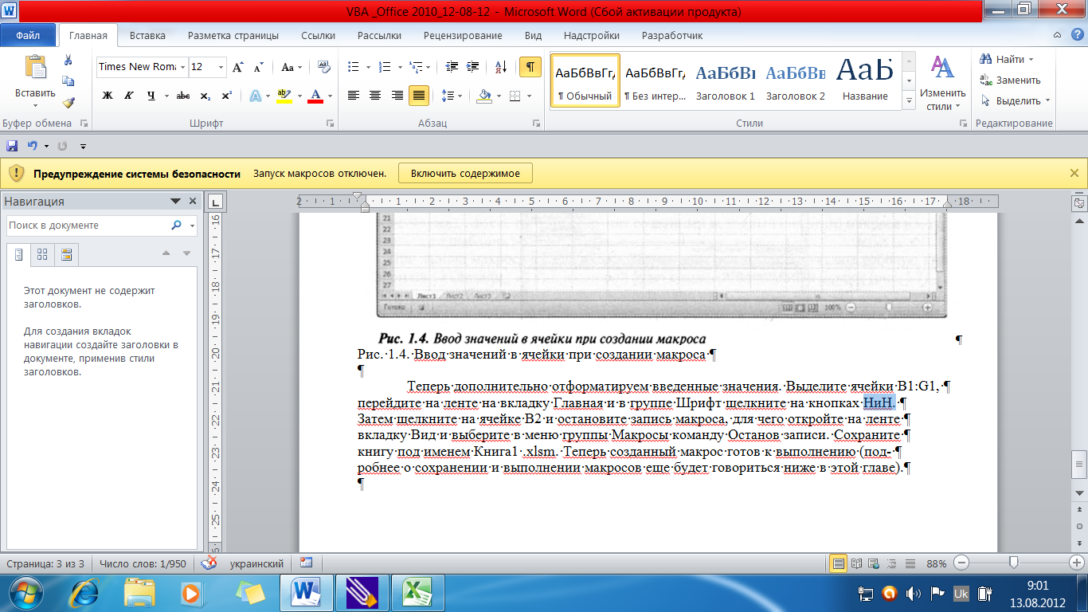The height and width of the screenshot is (612, 1088).
Task: Click the Save icon in quick access toolbar
Action: (x=12, y=146)
